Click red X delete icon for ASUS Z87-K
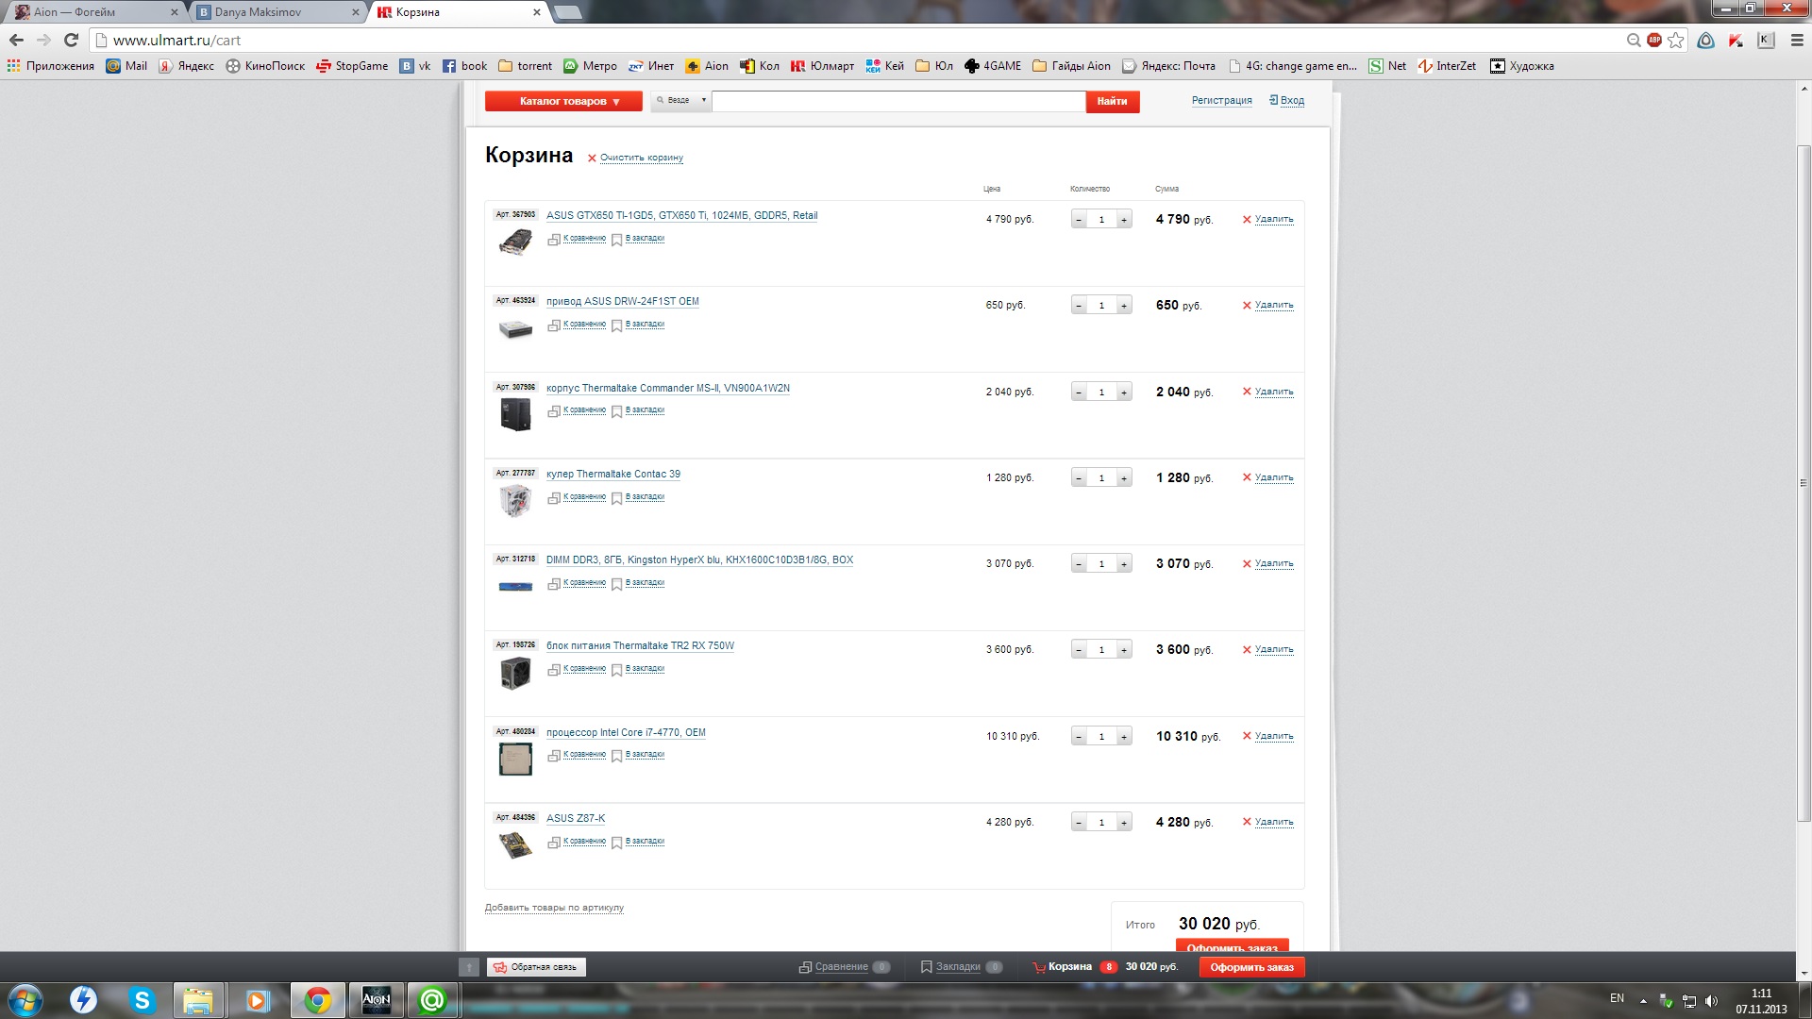1812x1019 pixels. pos(1247,822)
